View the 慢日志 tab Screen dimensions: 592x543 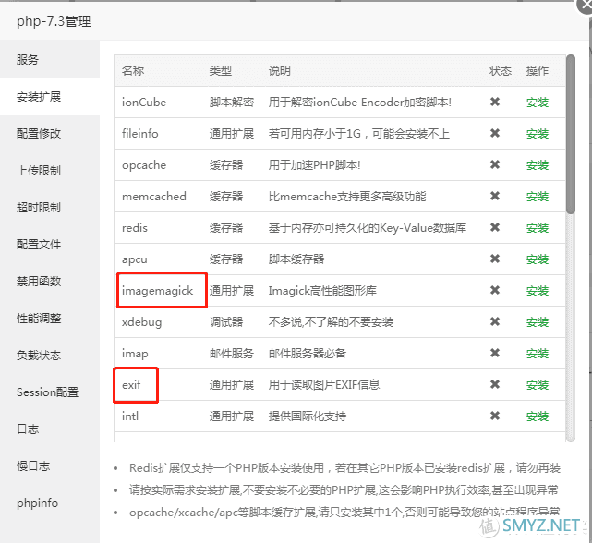(x=50, y=466)
